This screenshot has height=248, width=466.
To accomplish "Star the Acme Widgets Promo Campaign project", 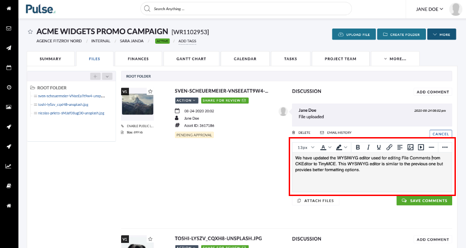I will point(30,31).
